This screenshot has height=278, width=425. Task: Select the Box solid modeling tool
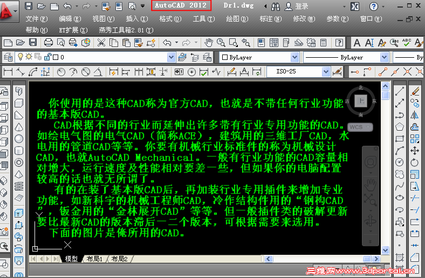[19, 103]
